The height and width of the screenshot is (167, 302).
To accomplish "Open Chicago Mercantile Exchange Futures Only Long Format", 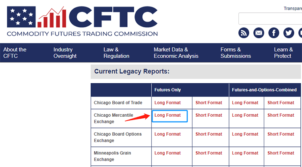I will [x=168, y=115].
